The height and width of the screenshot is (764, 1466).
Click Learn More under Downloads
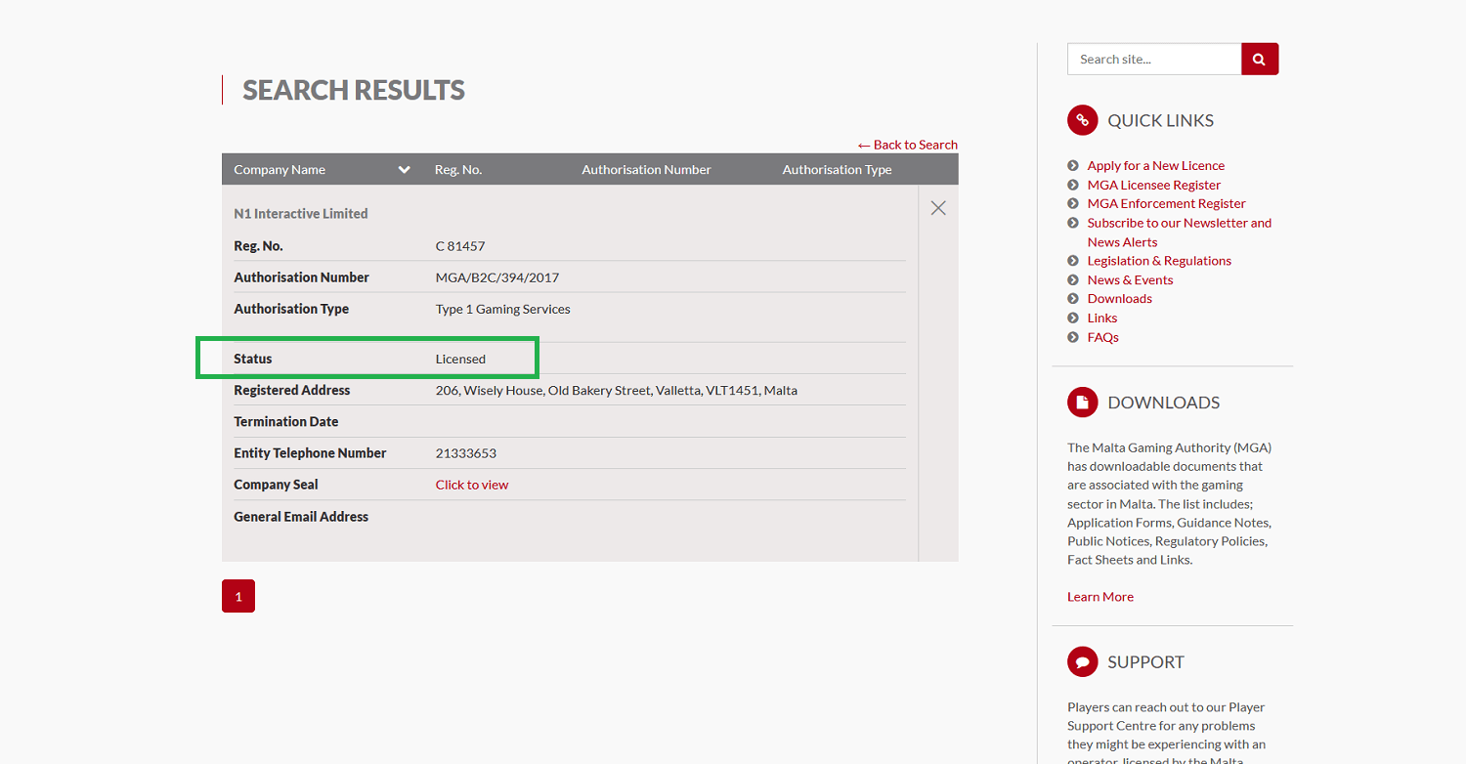point(1100,596)
